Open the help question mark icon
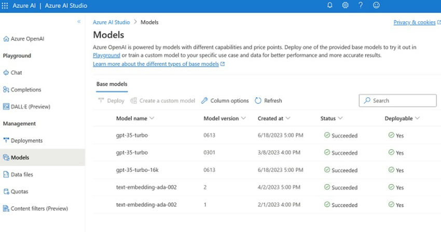Viewport: 441px width, 232px height. tap(360, 5)
